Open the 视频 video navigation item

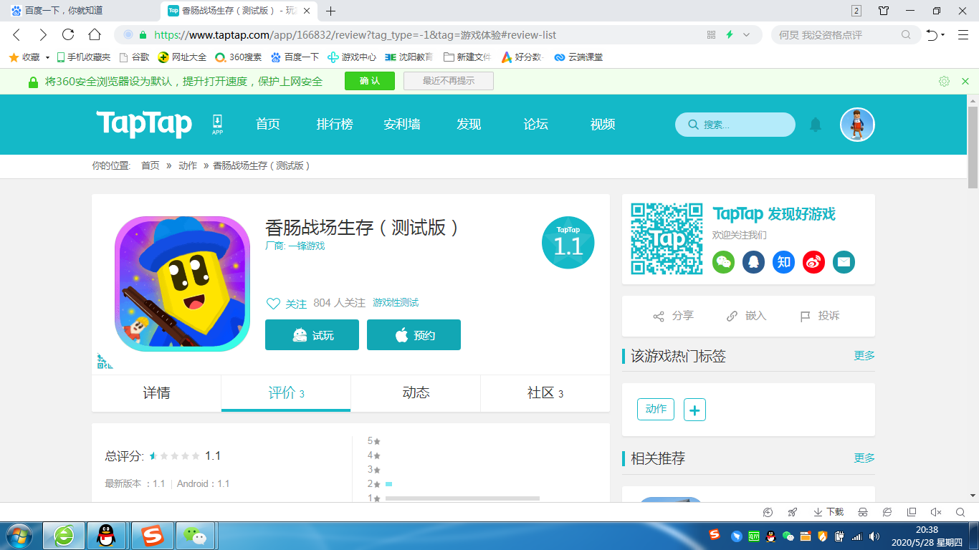tap(603, 124)
